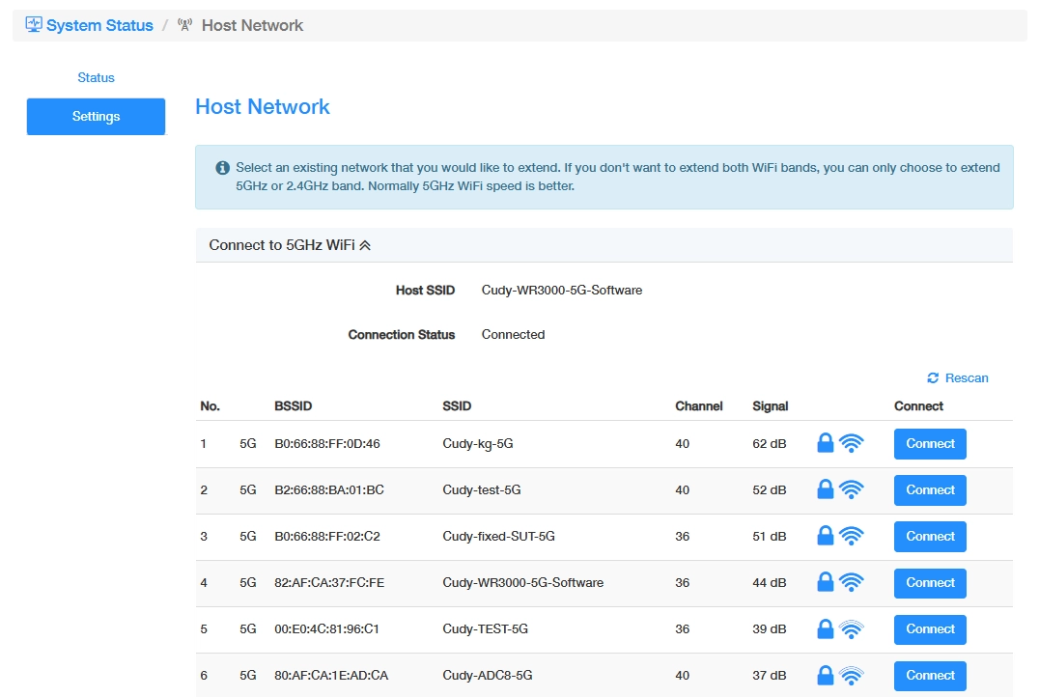The width and height of the screenshot is (1039, 697).
Task: Click the 44 dB signal value
Action: click(770, 583)
